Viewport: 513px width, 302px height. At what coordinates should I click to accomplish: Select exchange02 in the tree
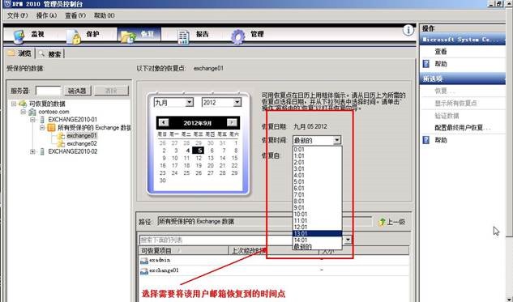pyautogui.click(x=82, y=143)
